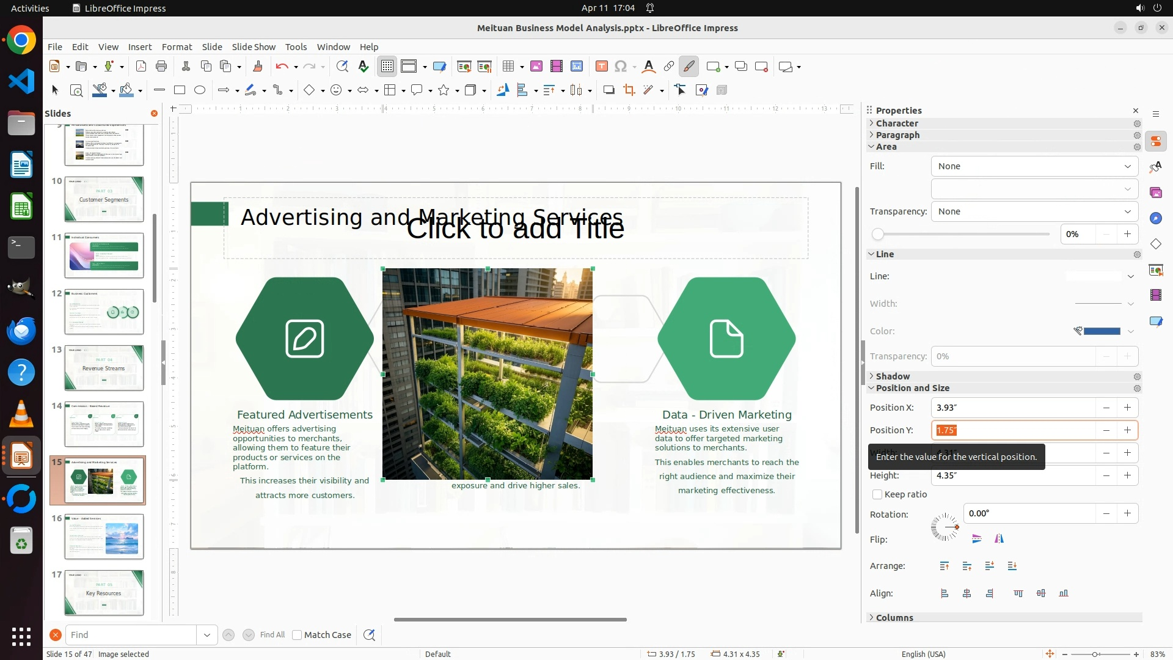Open the Slide Show menu
The width and height of the screenshot is (1173, 660).
tap(254, 46)
